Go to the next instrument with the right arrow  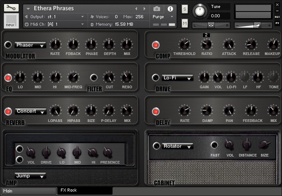pyautogui.click(x=145, y=8)
